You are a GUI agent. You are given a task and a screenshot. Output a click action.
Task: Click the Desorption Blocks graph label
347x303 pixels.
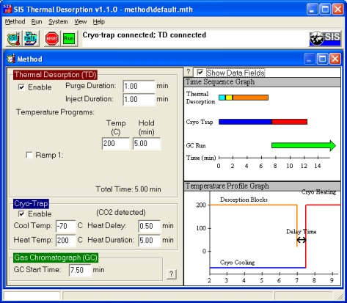click(x=244, y=200)
